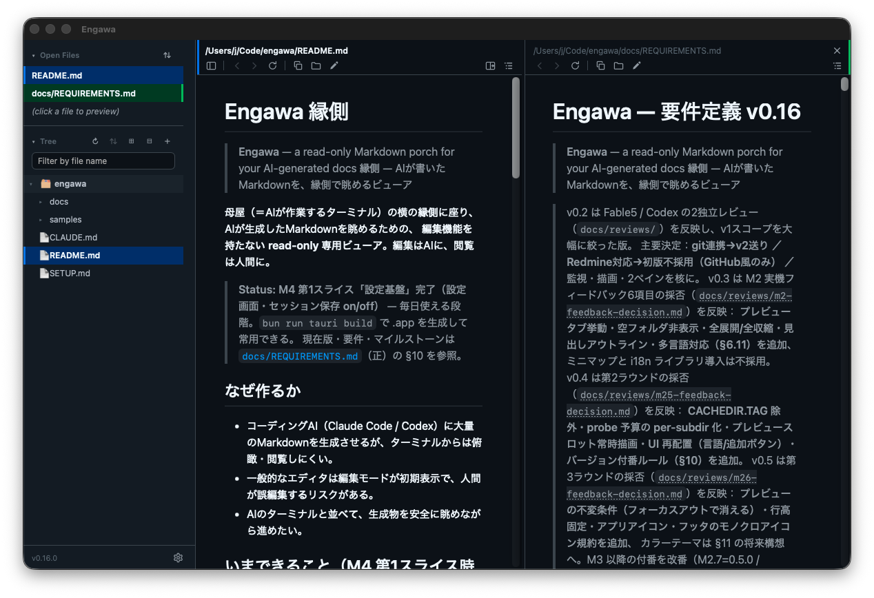Open settings gear in sidebar footer
The image size is (874, 598).
point(178,558)
